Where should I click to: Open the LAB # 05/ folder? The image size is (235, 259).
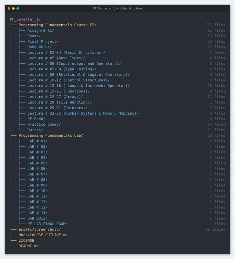click(x=37, y=163)
